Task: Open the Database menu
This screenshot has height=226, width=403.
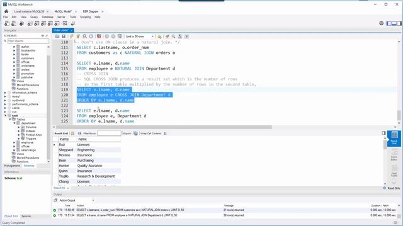Action: coord(48,17)
